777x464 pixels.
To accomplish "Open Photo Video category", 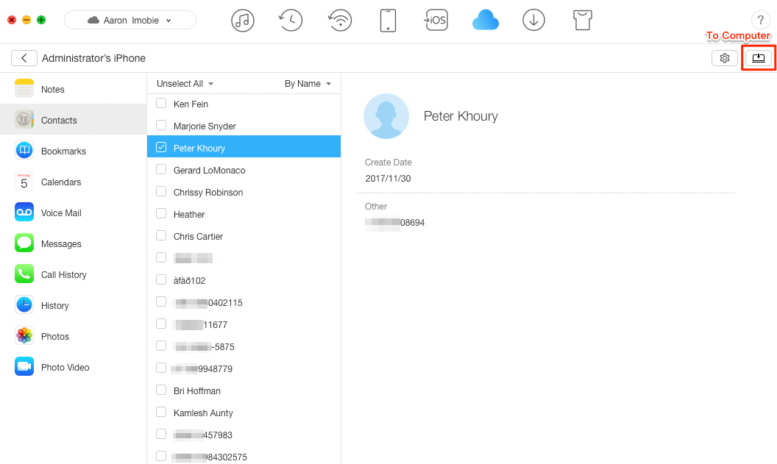I will tap(74, 367).
